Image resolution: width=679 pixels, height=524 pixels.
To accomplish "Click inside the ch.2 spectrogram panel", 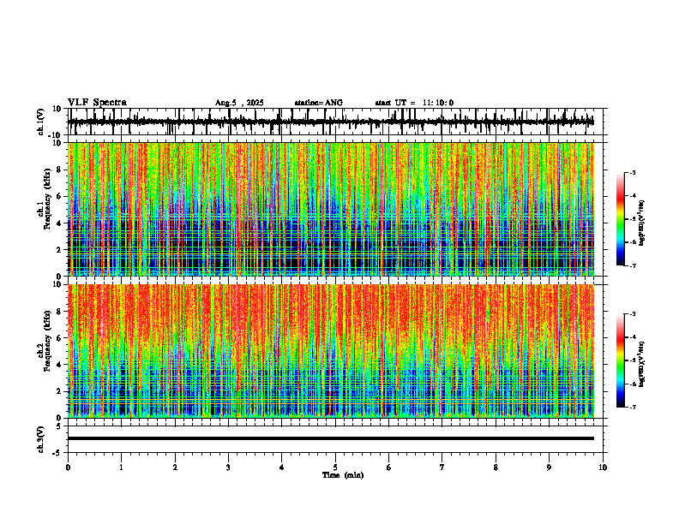I will (x=331, y=351).
